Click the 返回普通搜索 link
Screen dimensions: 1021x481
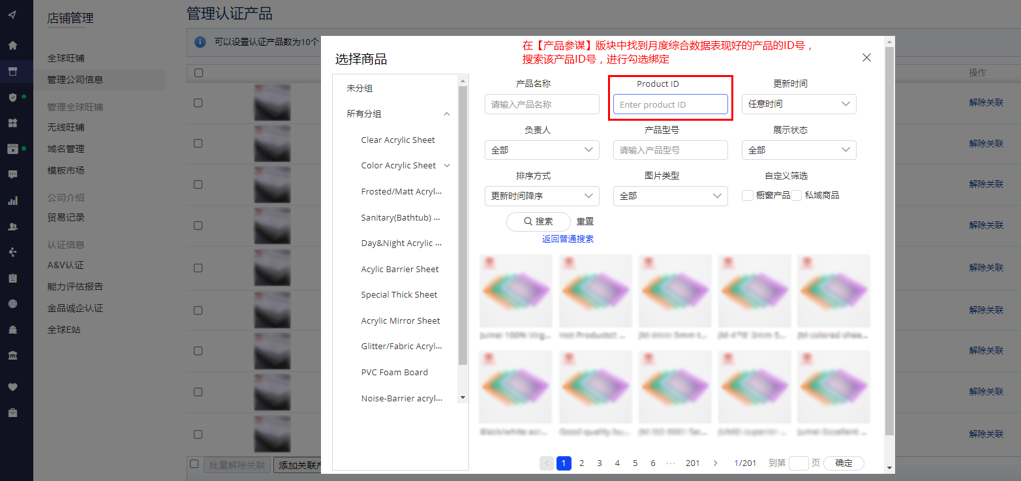click(x=568, y=239)
